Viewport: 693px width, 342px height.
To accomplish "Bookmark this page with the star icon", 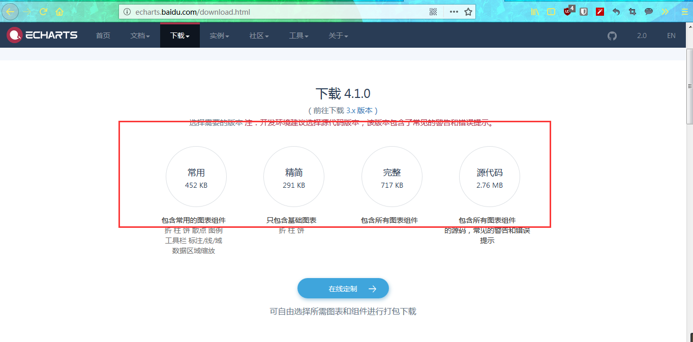I will [468, 12].
